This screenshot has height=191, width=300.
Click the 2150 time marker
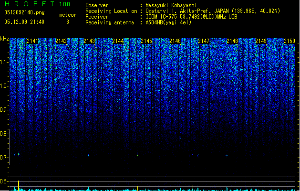point(290,41)
